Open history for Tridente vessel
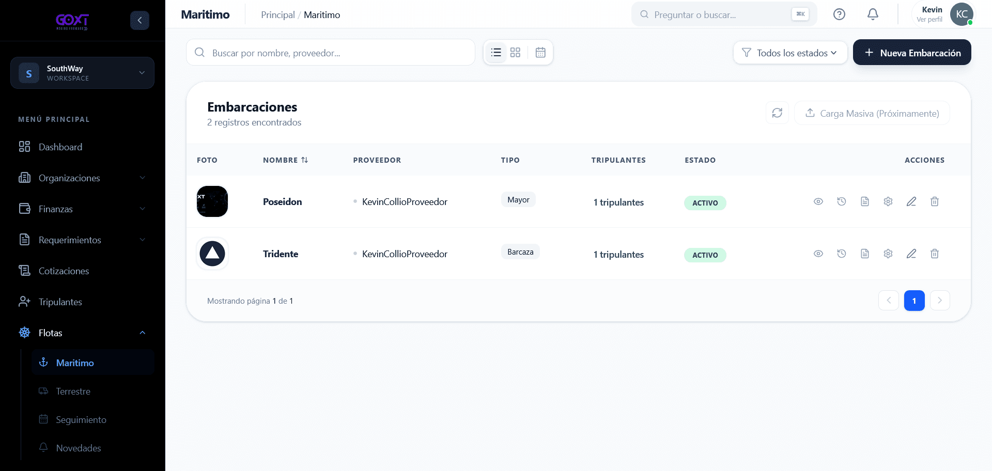Image resolution: width=992 pixels, height=471 pixels. (842, 254)
